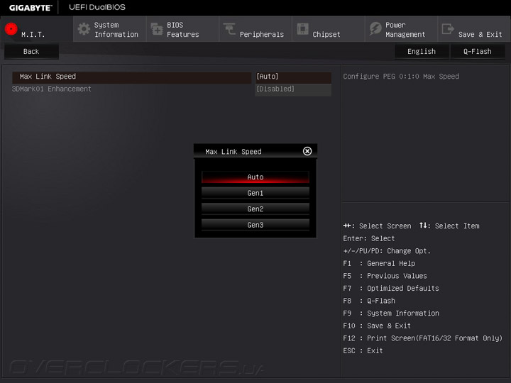
Task: Click the English language button
Action: tap(422, 52)
